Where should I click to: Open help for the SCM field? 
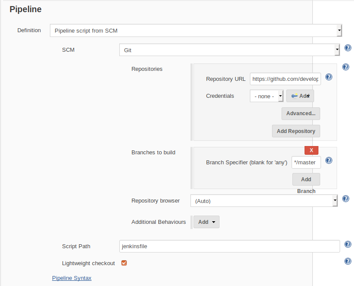(347, 48)
